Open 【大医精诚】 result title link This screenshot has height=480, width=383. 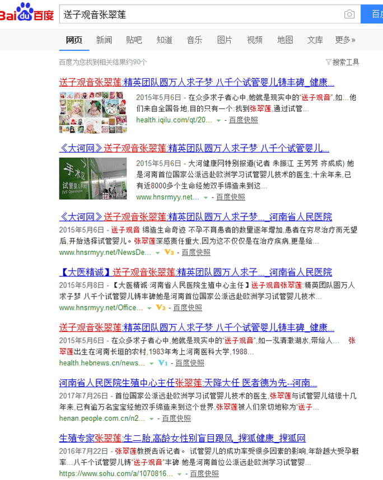tap(195, 272)
